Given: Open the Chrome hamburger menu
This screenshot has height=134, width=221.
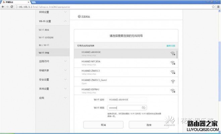Looking at the screenshot, I should tap(218, 7).
